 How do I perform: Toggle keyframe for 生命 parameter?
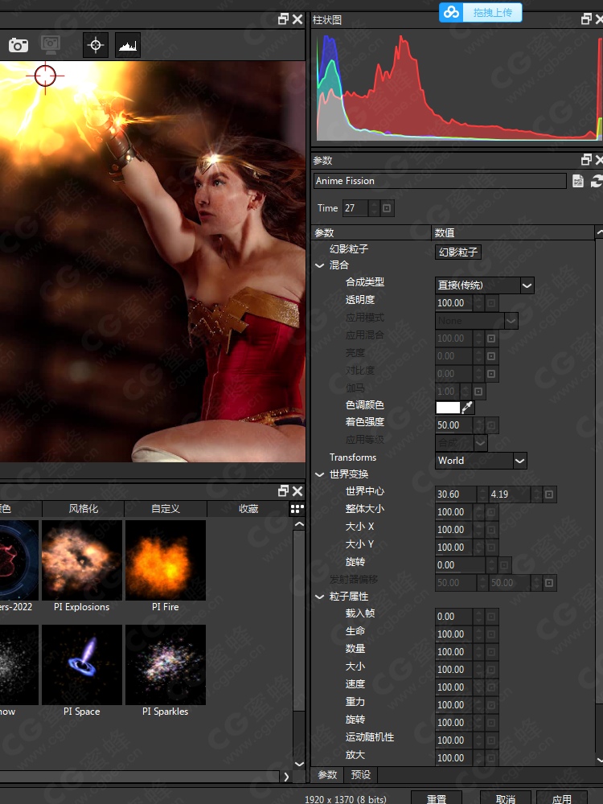pos(491,634)
